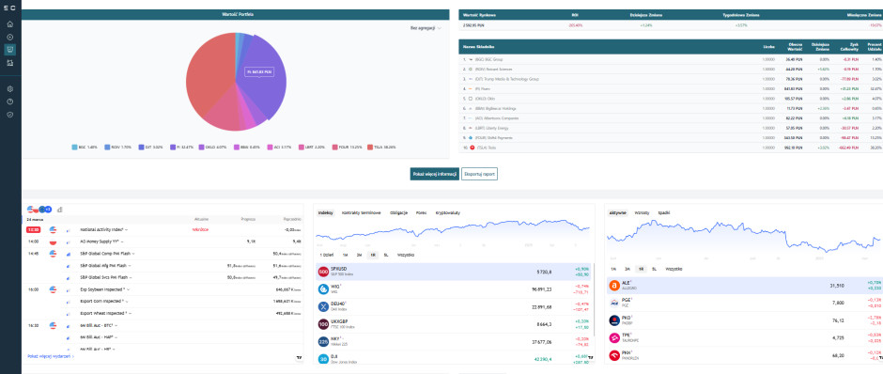The width and height of the screenshot is (883, 374).
Task: Click the TradingView logo in the calendar widget
Action: pos(299,358)
